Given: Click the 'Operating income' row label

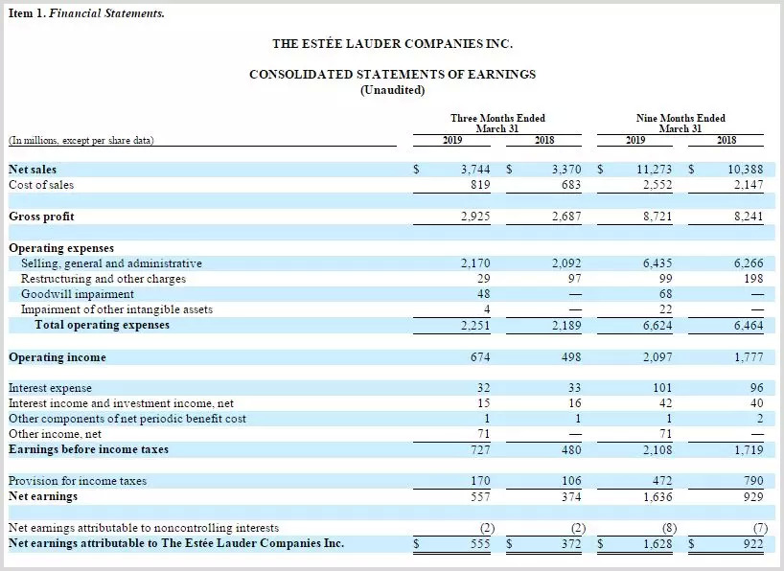Looking at the screenshot, I should 58,357.
